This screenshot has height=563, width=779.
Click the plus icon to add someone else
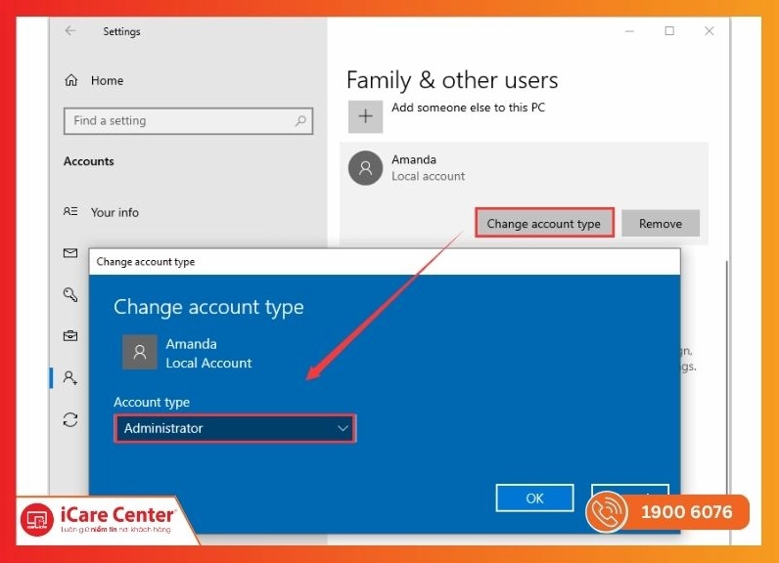[365, 116]
